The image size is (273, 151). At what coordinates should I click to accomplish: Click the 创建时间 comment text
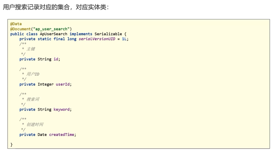coord(35,124)
